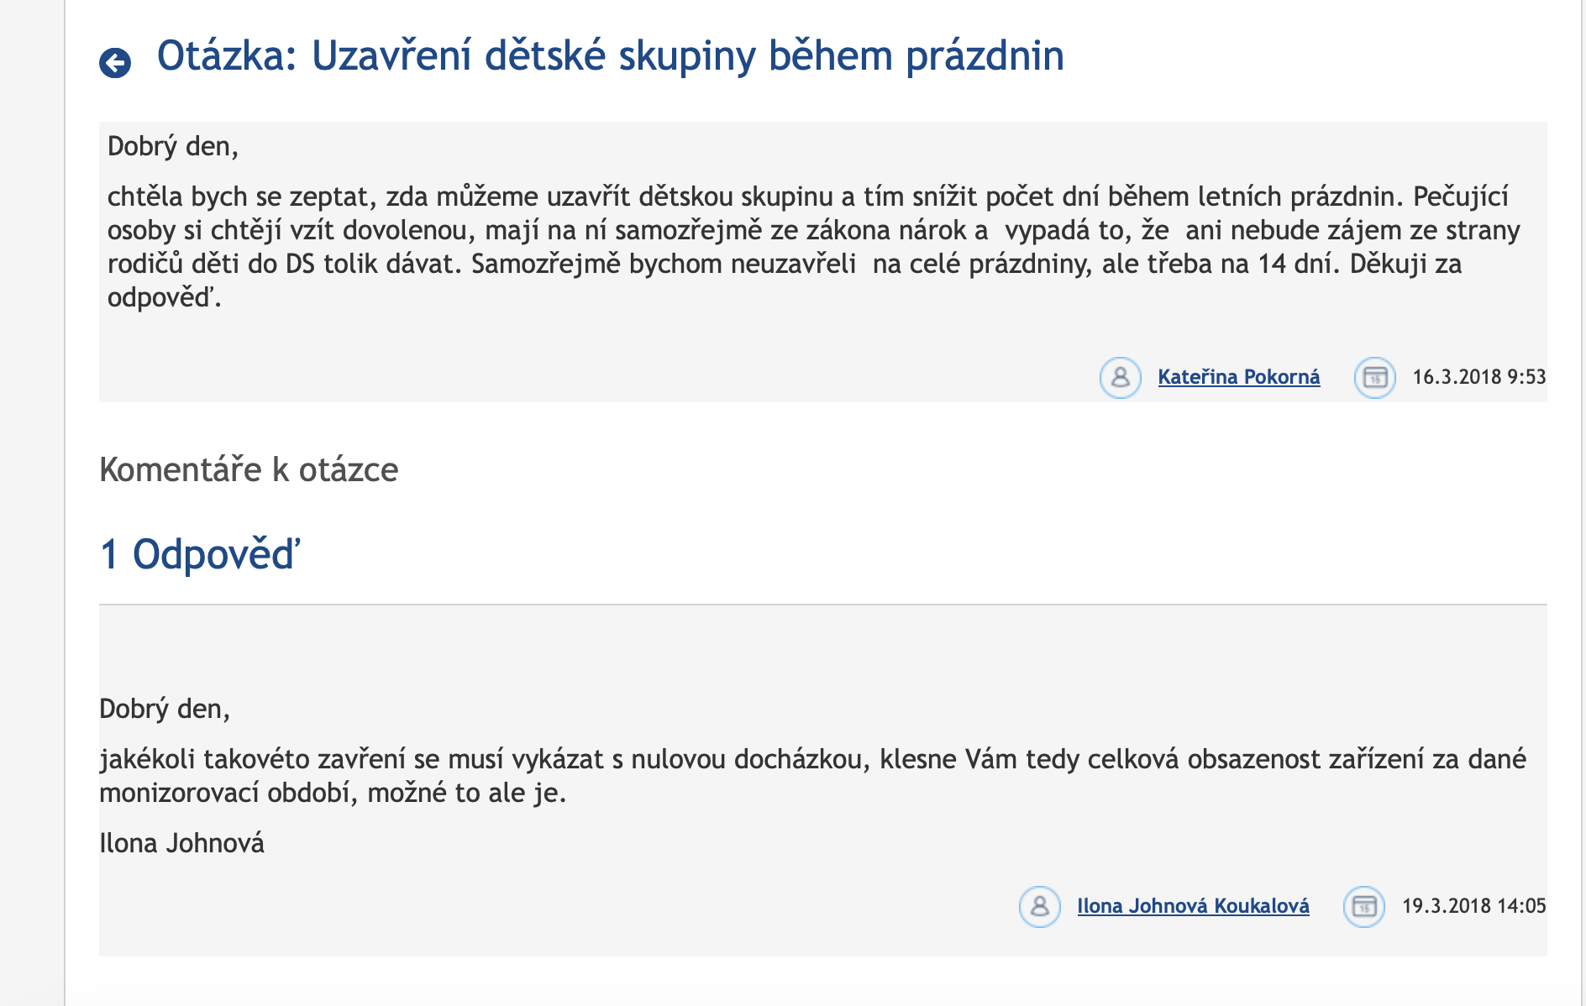This screenshot has width=1586, height=1006.
Task: Click the calendar icon next to 19.3.2018 14:05
Action: tap(1363, 906)
